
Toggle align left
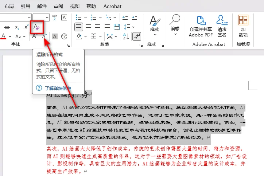coord(79,27)
